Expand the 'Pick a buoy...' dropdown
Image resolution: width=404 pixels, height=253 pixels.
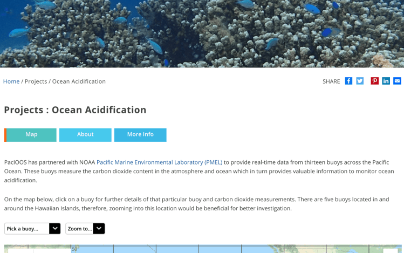click(x=27, y=229)
